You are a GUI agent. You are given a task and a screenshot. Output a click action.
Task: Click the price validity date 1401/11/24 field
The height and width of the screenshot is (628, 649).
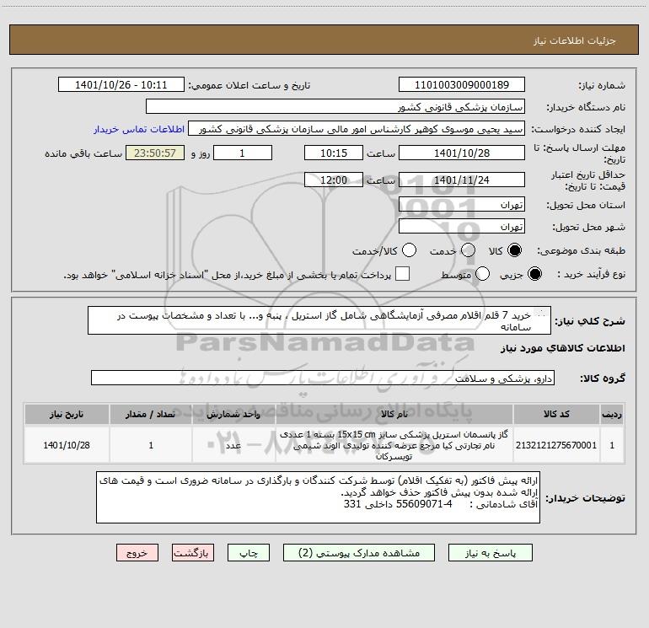(462, 180)
